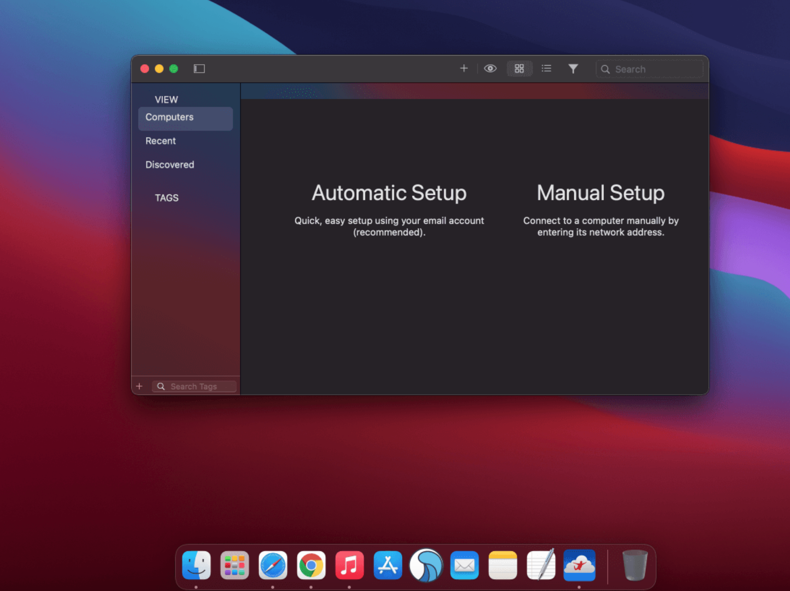The width and height of the screenshot is (790, 591).
Task: Choose Automatic Setup
Action: click(x=389, y=193)
